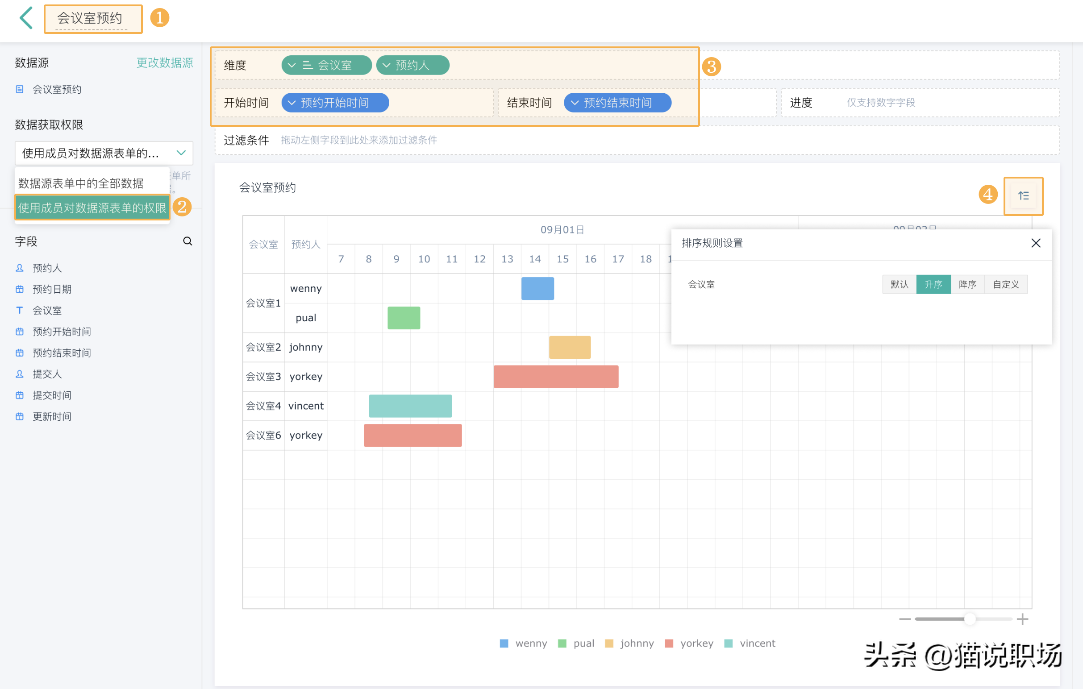Click the timeline zoom slider handle
Screen dimensions: 1083x689
(x=970, y=619)
